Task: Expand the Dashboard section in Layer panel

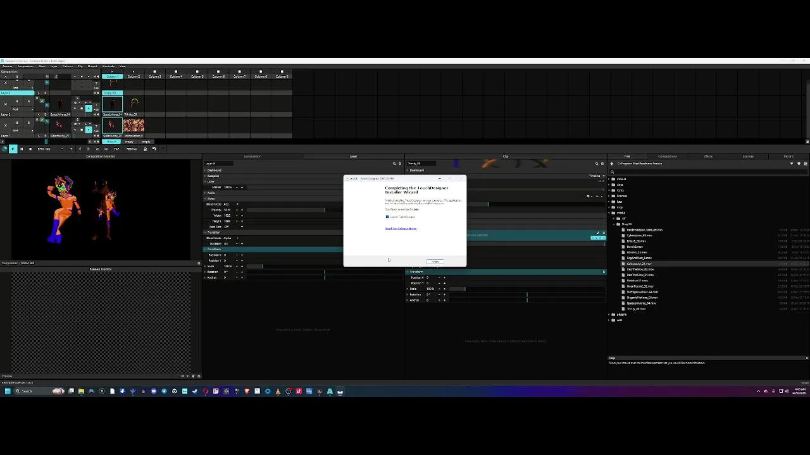Action: tap(205, 171)
